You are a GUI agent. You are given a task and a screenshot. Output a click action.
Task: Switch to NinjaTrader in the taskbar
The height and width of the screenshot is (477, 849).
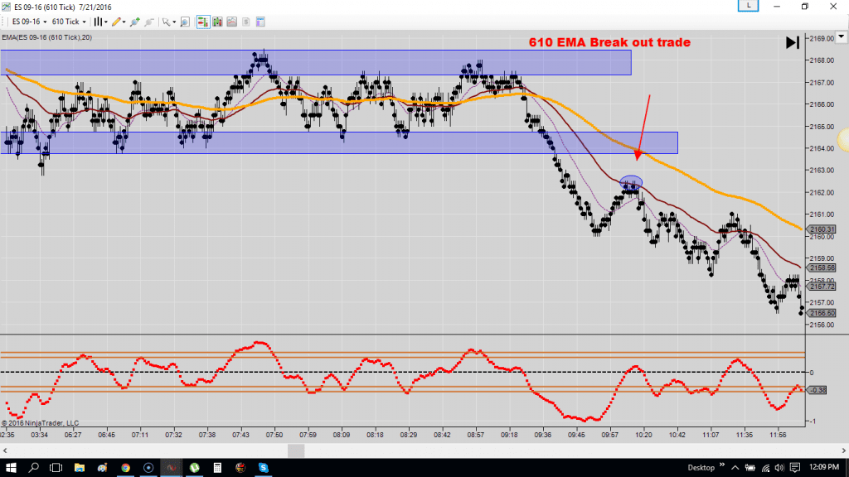(x=172, y=468)
